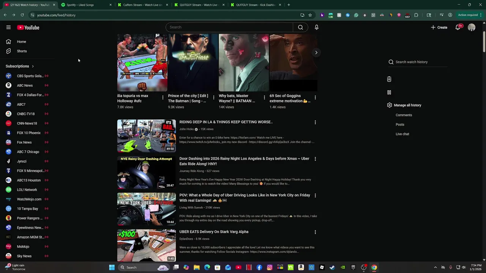Image resolution: width=486 pixels, height=273 pixels.
Task: Toggle microphone mute in system tray
Action: (x=450, y=267)
